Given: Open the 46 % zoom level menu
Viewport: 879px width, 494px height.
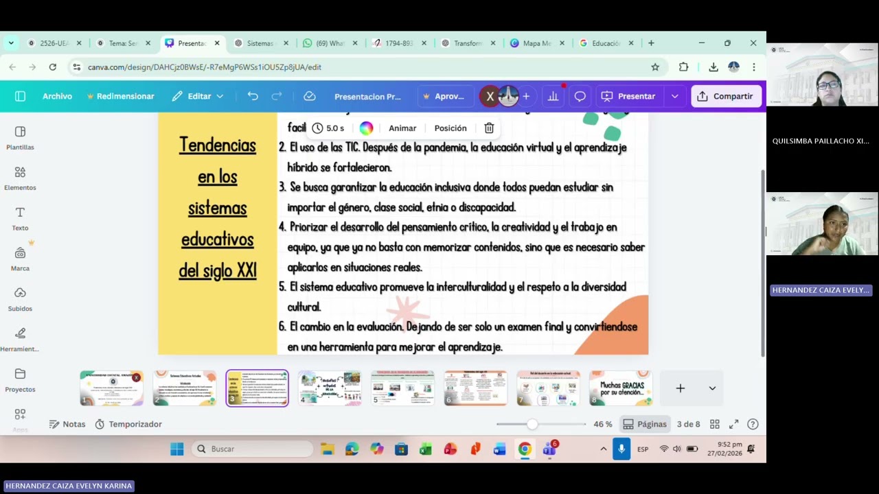Looking at the screenshot, I should (x=603, y=424).
